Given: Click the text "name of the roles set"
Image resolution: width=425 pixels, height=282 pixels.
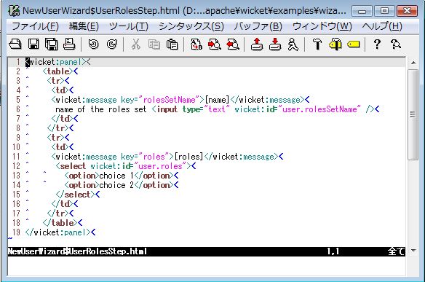Looking at the screenshot, I should 101,109.
